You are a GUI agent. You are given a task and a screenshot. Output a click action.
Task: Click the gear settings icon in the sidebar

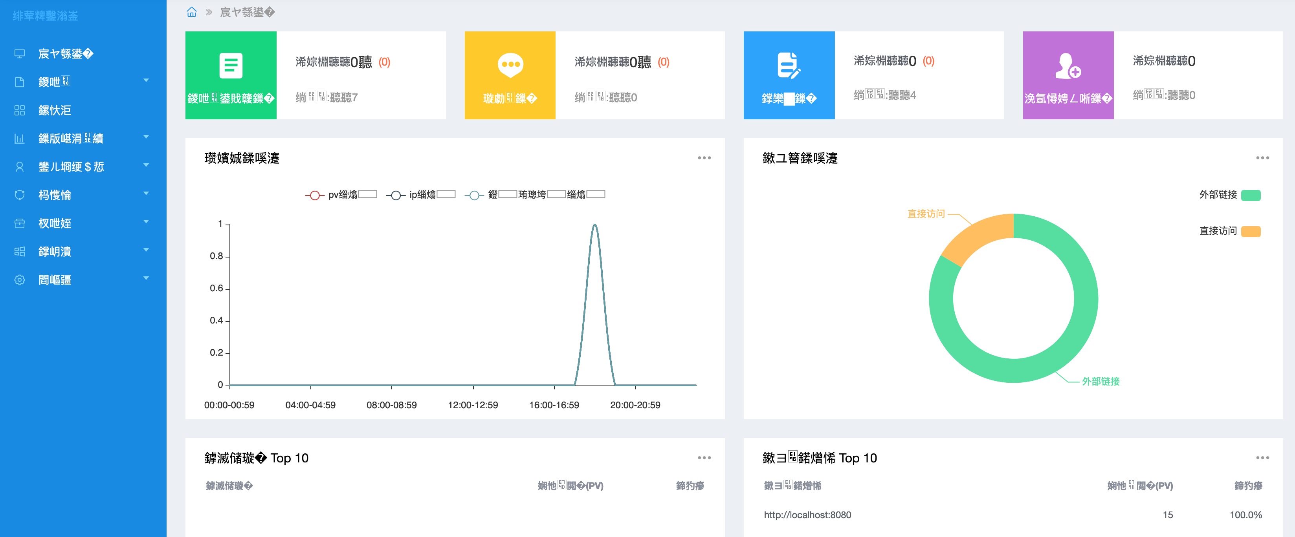point(20,280)
